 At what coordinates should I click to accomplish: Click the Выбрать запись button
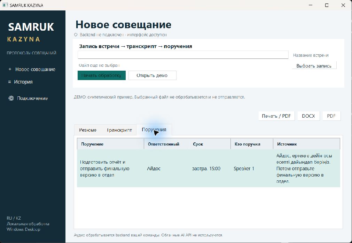[314, 66]
